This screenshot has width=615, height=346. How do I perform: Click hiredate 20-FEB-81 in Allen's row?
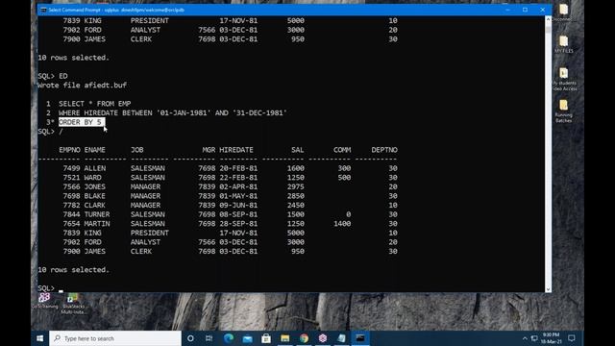[238, 168]
